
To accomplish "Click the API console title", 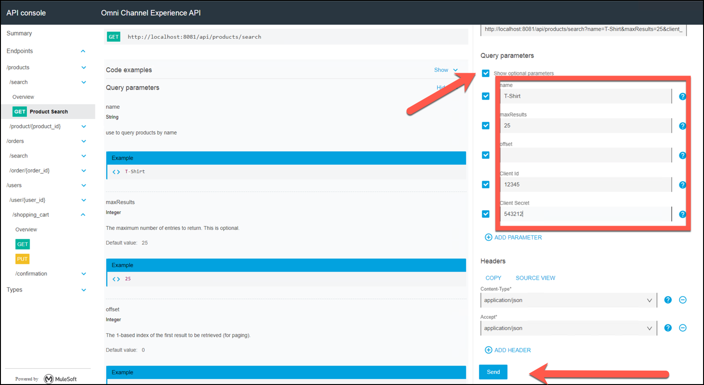I will click(26, 13).
